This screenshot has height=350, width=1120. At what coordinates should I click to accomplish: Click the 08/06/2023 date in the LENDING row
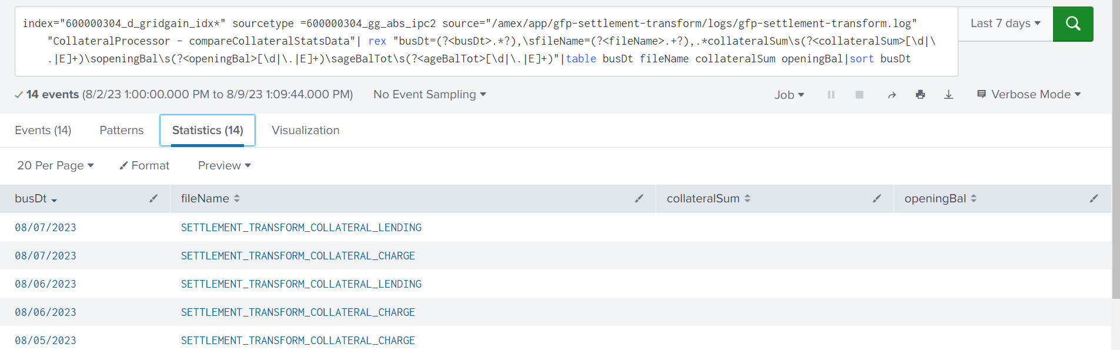45,284
